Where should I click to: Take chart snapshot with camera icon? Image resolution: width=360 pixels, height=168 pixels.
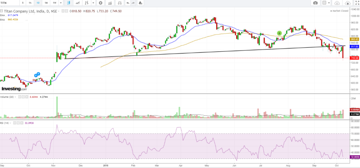click(x=315, y=3)
